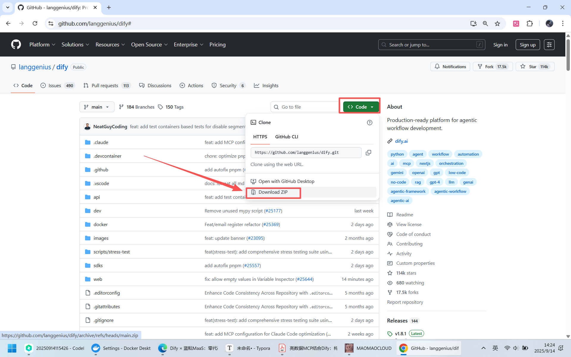The image size is (571, 357).
Task: Switch to Typora taskbar app
Action: 247,348
